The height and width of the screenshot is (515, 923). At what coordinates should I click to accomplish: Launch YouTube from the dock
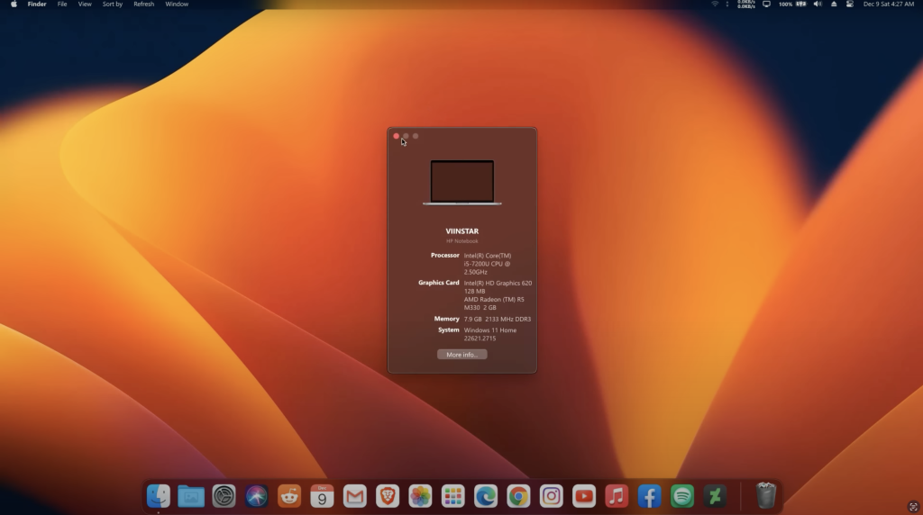click(584, 496)
